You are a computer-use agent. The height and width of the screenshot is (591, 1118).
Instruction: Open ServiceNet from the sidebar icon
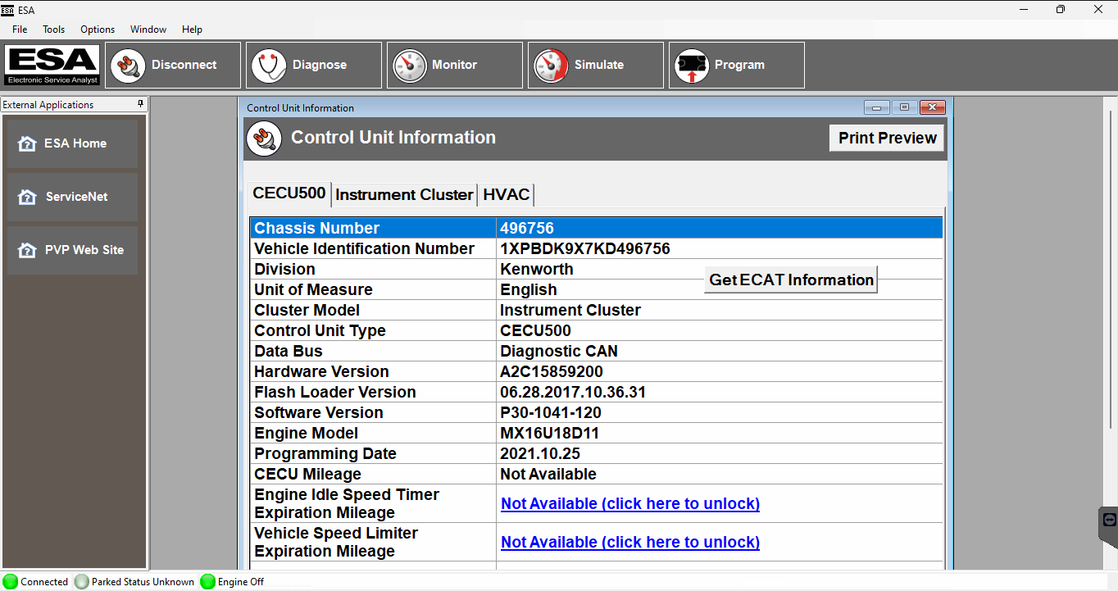[26, 196]
